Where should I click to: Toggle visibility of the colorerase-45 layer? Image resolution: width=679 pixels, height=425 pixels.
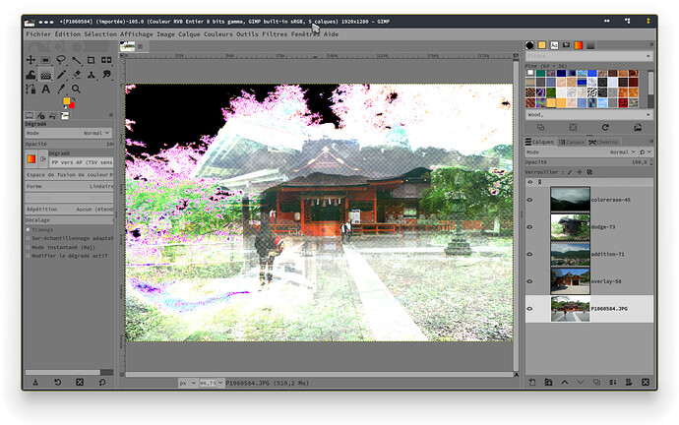click(529, 200)
